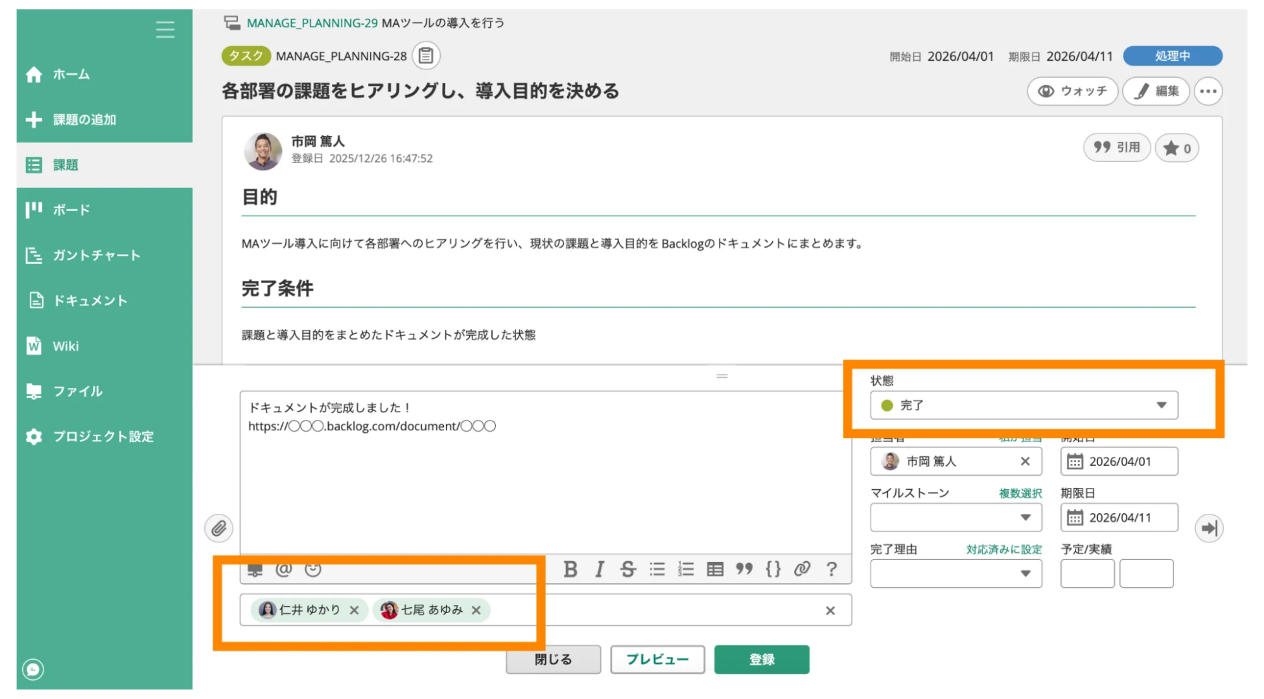Click the second 予定/実績 input

pyautogui.click(x=1146, y=574)
